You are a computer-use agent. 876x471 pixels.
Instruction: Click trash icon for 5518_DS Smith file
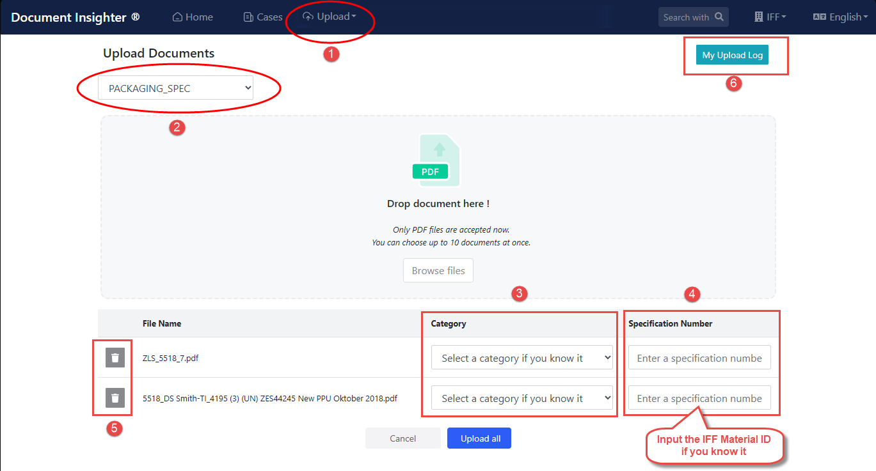tap(115, 398)
